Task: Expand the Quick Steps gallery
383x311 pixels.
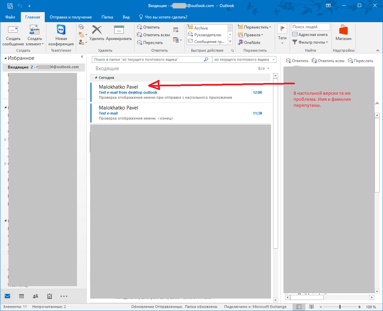Action: (230, 42)
